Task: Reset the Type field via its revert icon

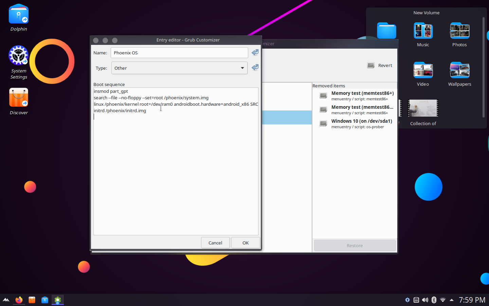Action: [255, 67]
